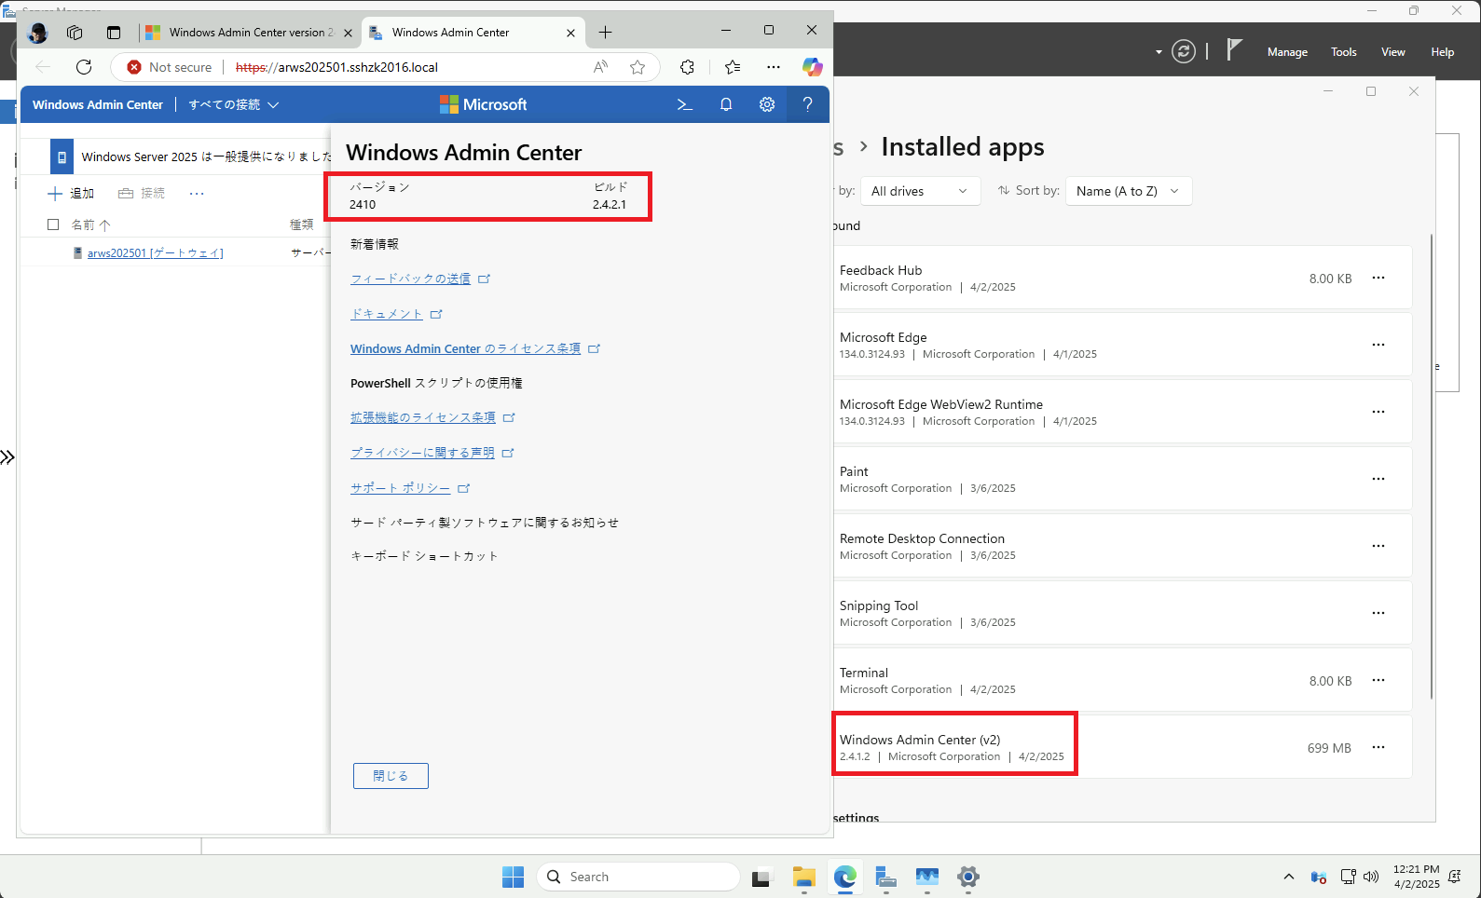Click the help question mark icon

pos(807,104)
